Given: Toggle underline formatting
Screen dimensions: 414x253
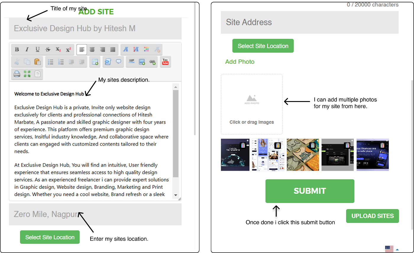Looking at the screenshot, I should click(x=37, y=50).
